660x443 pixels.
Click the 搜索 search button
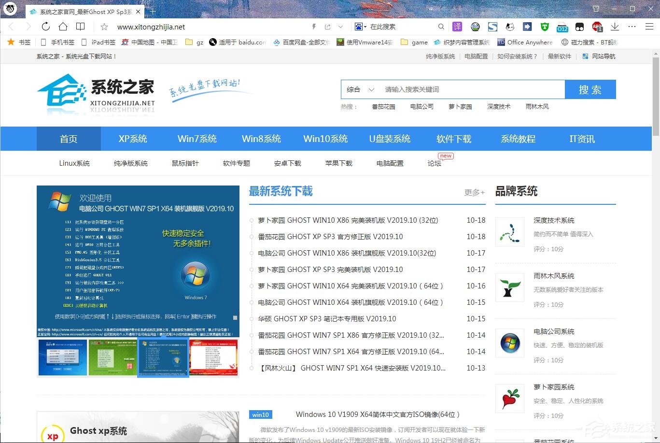[590, 89]
